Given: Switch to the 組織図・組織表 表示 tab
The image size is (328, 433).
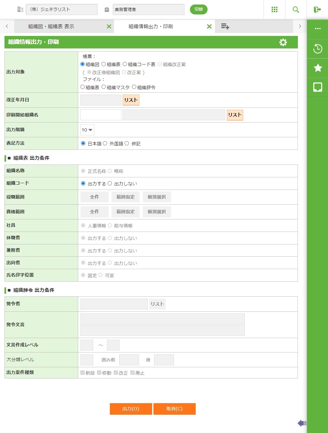Looking at the screenshot, I should click(51, 27).
